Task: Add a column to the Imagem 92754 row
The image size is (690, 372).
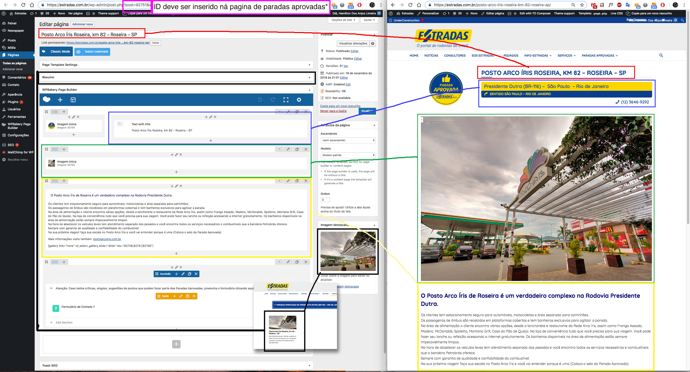Action: coord(64,112)
